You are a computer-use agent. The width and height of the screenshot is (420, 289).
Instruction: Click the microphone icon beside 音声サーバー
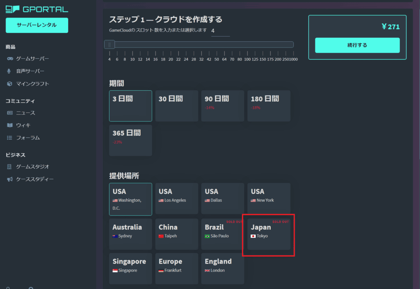click(x=9, y=71)
